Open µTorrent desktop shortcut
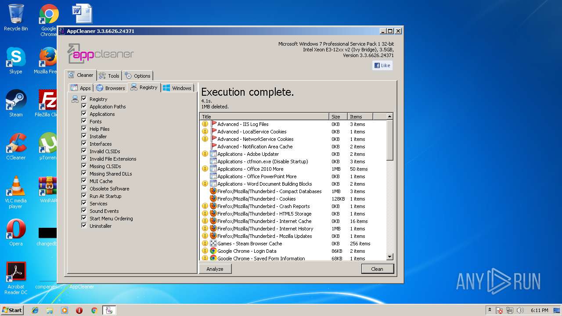This screenshot has height=316, width=562. click(47, 146)
